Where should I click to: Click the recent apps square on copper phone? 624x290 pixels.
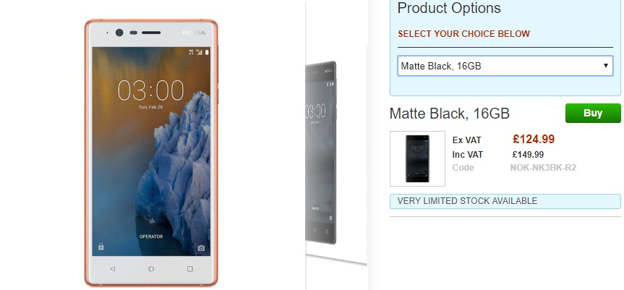tap(190, 269)
